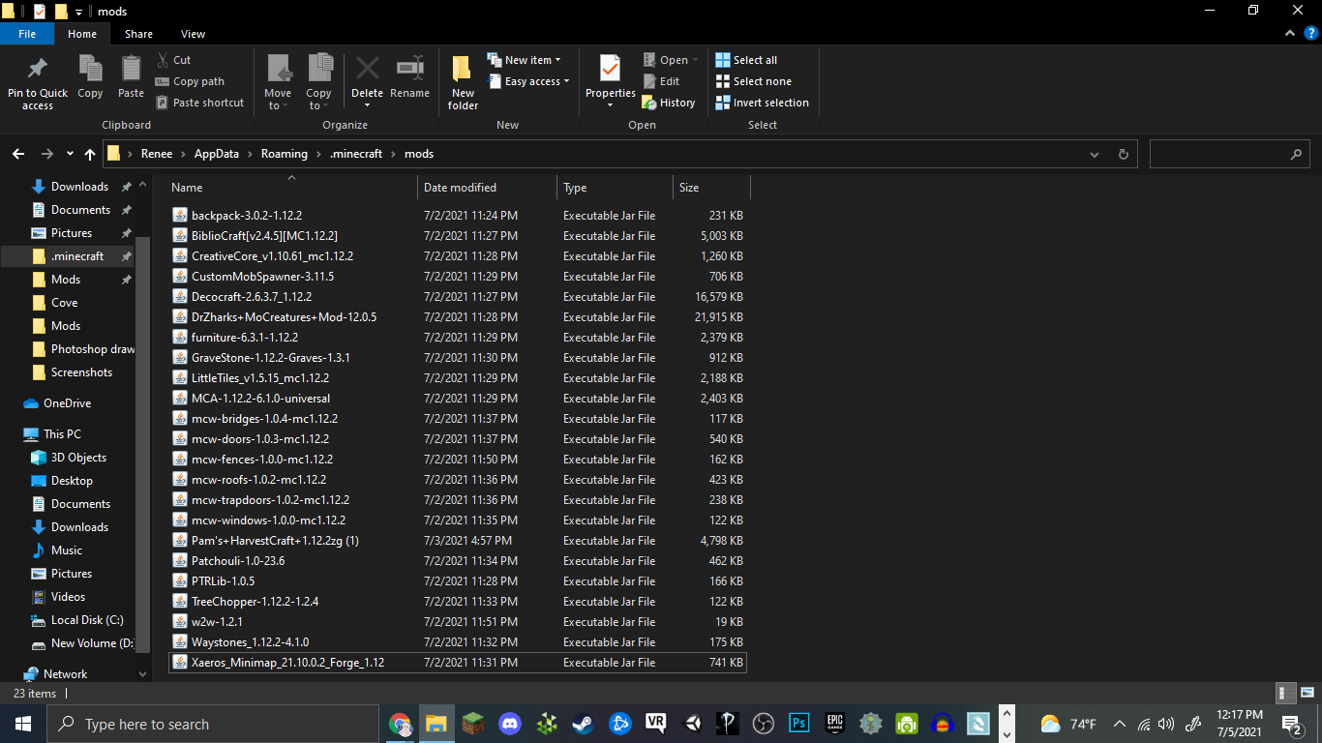Click the title bar Properties quick icon
This screenshot has height=743, width=1322.
(39, 12)
